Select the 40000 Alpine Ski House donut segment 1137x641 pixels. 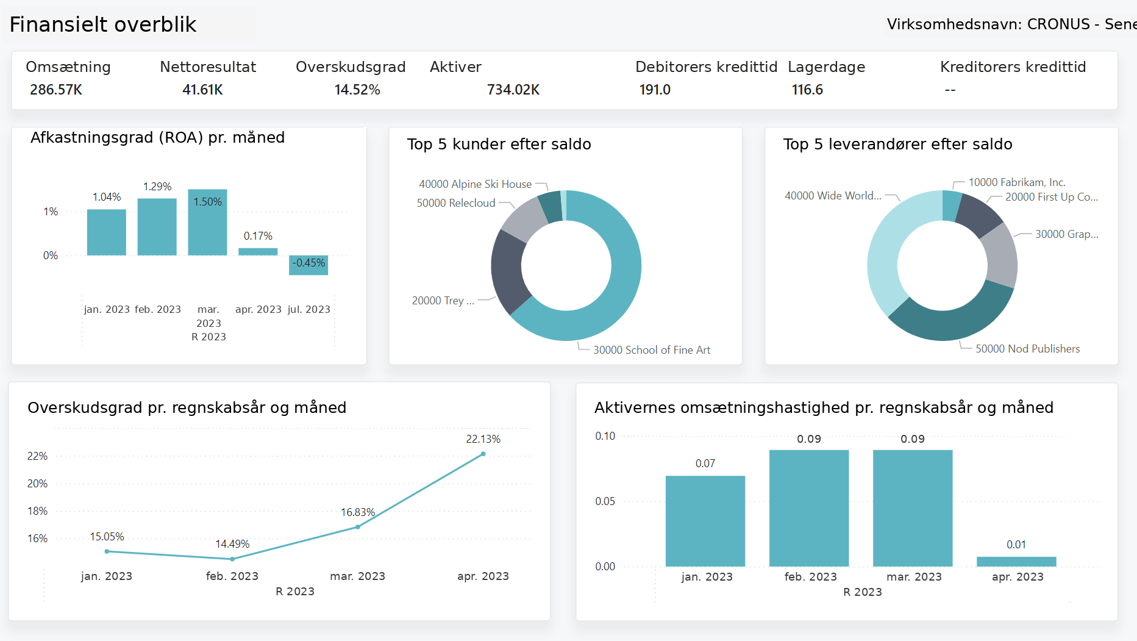click(x=551, y=207)
